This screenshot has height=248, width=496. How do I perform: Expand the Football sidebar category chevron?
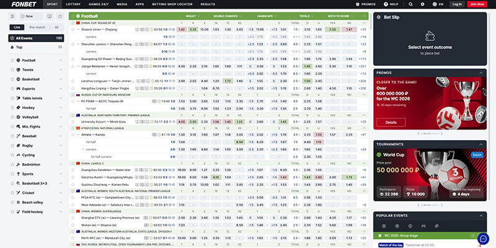[61, 60]
